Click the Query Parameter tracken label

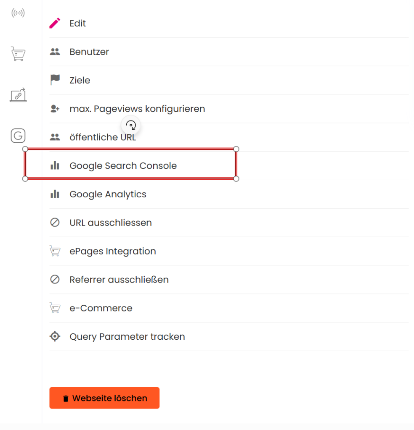click(x=127, y=337)
